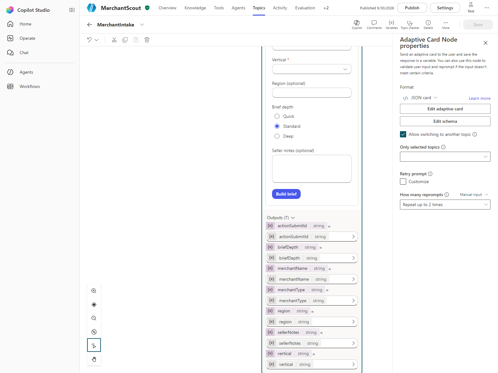This screenshot has width=498, height=373.
Task: Activate the selection pointer tool
Action: tap(94, 345)
